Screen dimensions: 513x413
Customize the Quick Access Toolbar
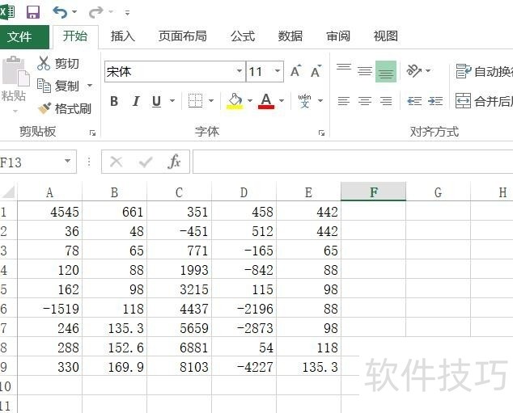click(127, 13)
